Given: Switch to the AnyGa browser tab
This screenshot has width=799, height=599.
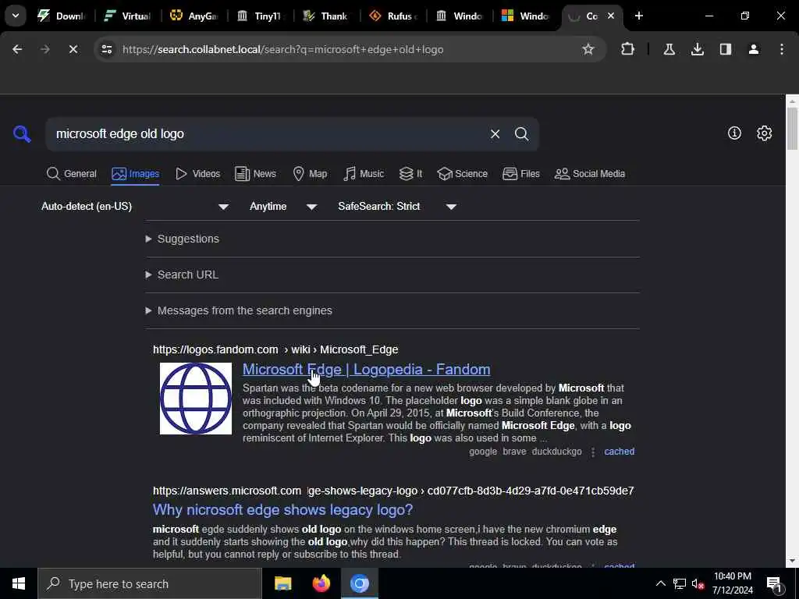Looking at the screenshot, I should [194, 16].
